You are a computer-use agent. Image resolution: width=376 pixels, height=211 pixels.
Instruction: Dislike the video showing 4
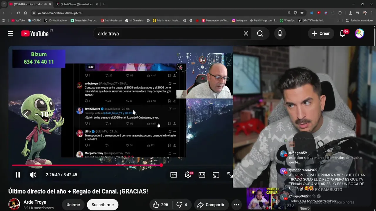coord(182,205)
